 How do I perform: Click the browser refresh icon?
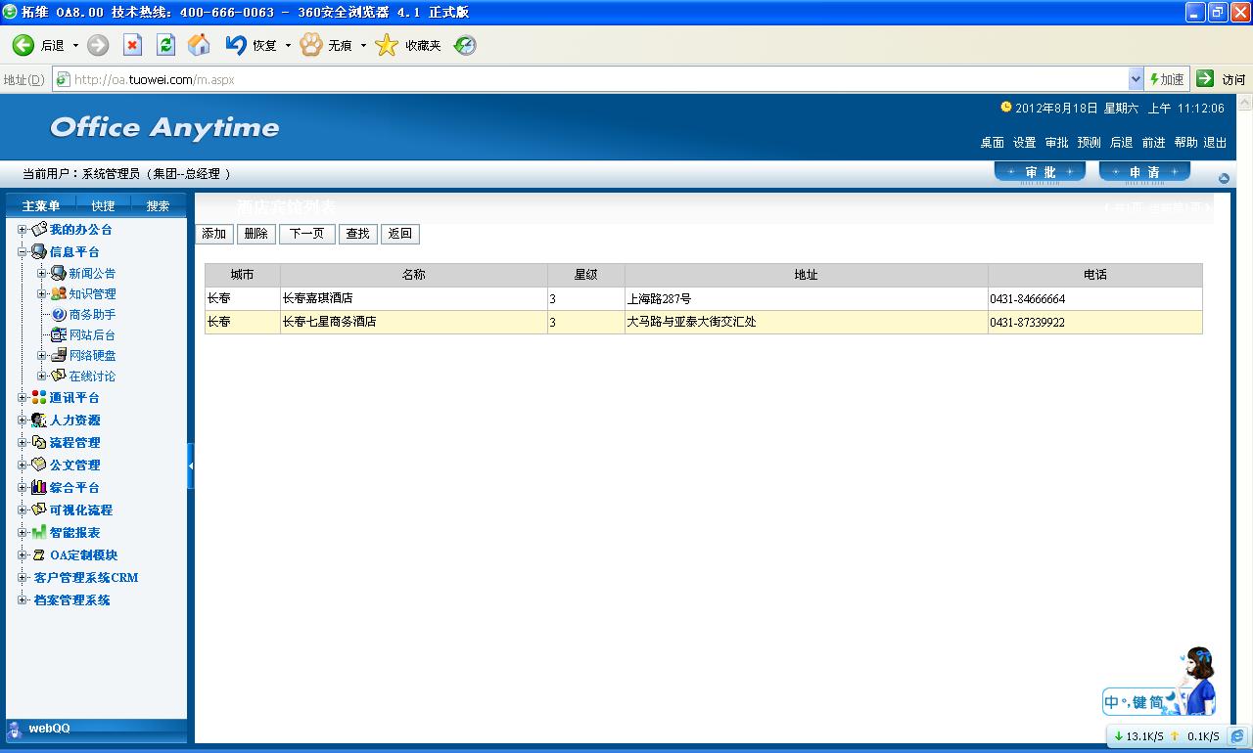[165, 45]
